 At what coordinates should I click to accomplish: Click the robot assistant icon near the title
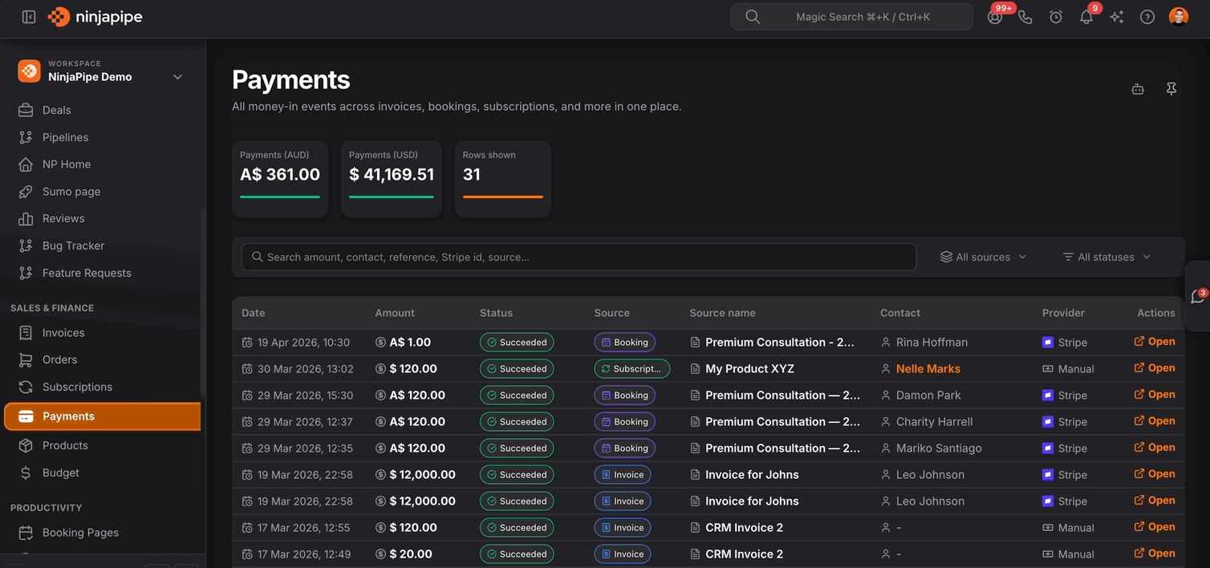click(1137, 89)
